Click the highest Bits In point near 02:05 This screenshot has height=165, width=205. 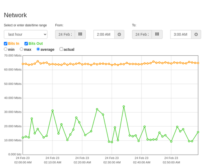point(38,61)
